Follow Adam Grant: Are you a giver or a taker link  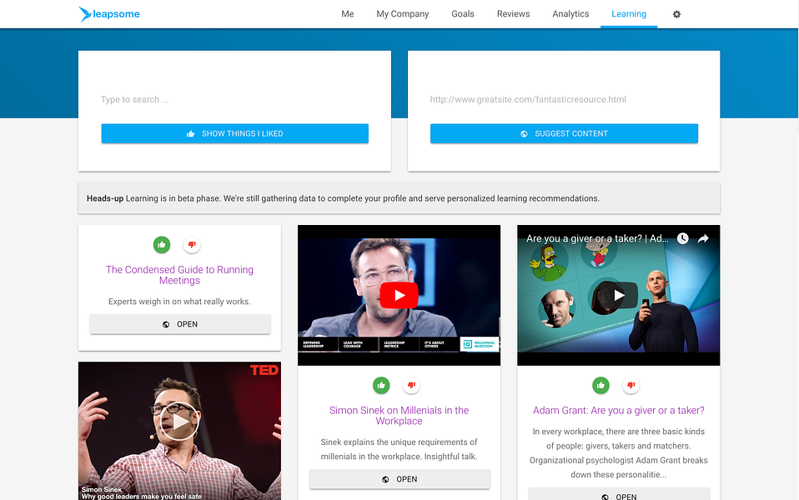coord(619,410)
